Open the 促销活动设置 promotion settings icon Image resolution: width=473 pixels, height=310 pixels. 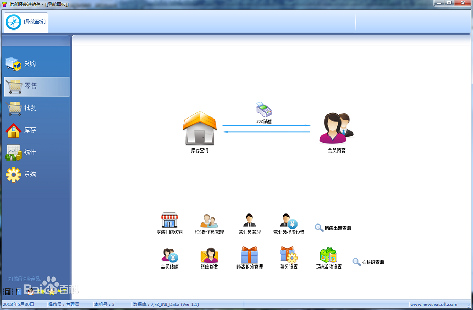coord(328,257)
